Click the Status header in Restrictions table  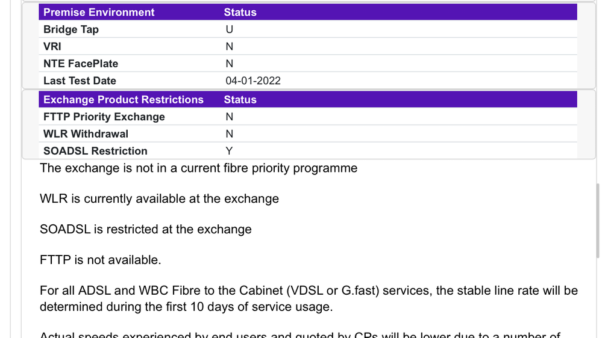pyautogui.click(x=240, y=100)
